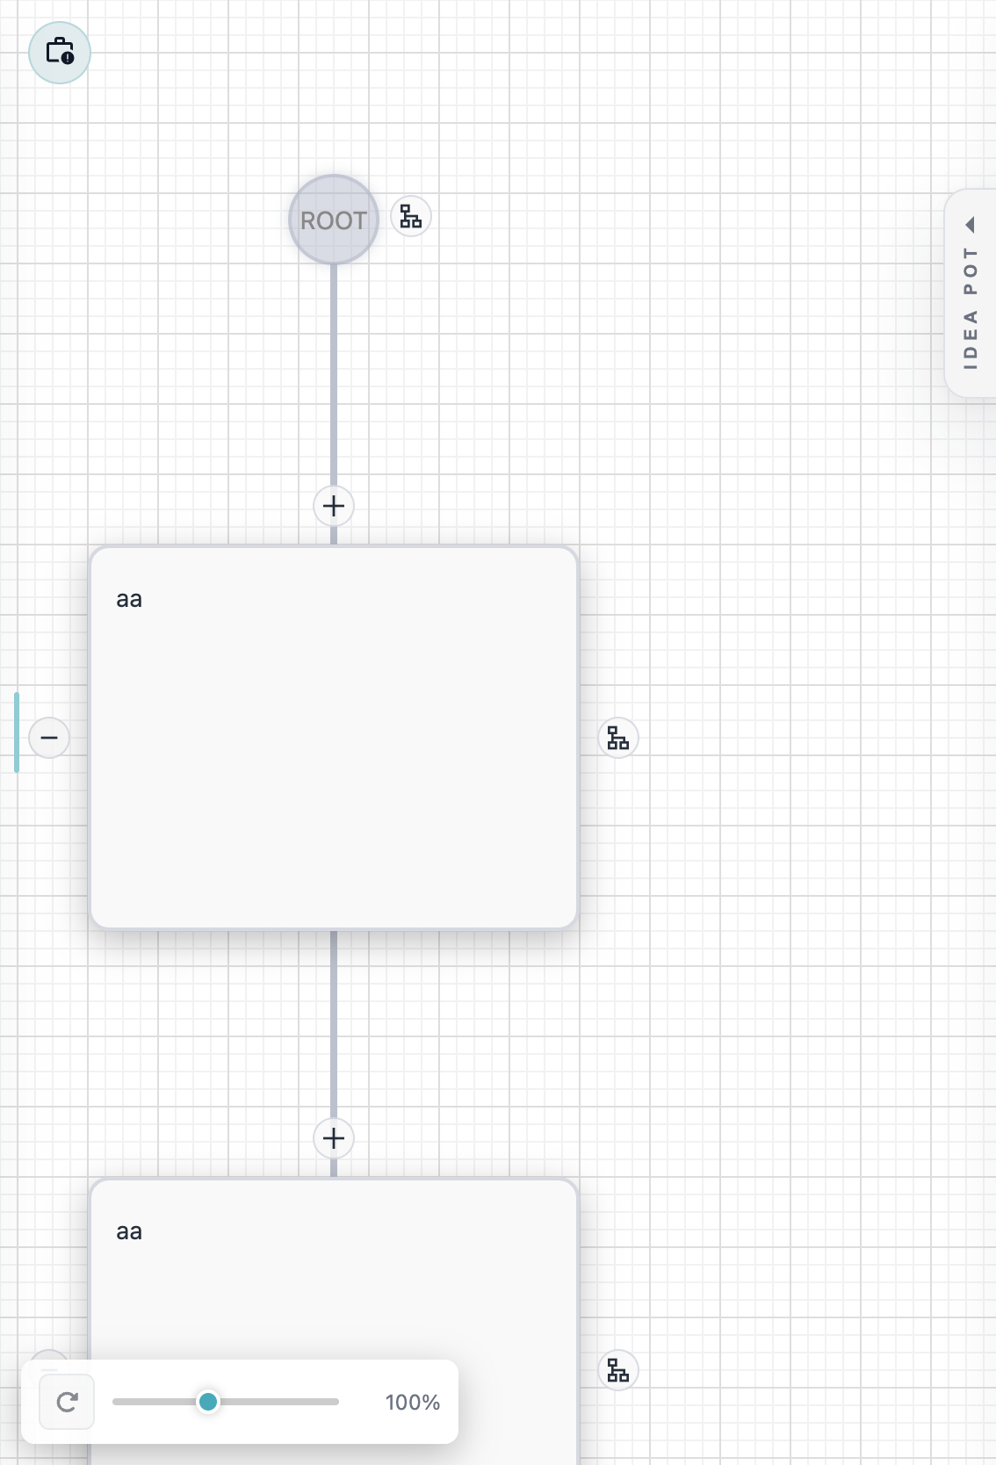996x1465 pixels.
Task: Expand Idea Pot panel via arrow
Action: pos(971,225)
